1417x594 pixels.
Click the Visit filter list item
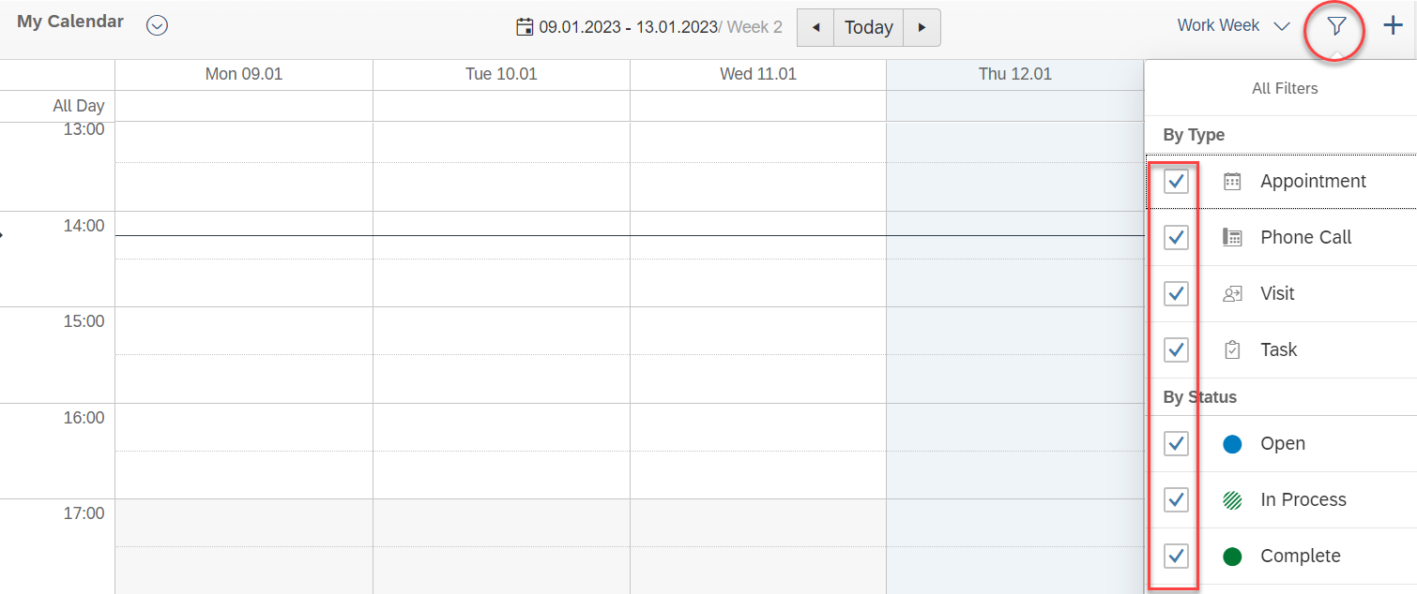click(1277, 294)
